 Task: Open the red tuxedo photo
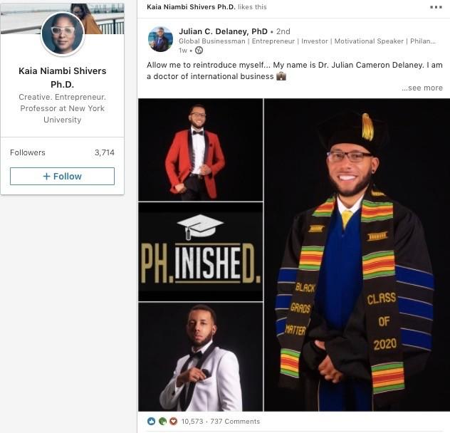point(200,150)
